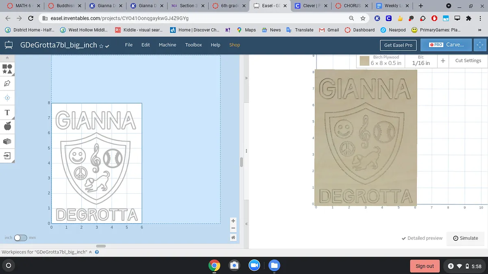This screenshot has width=488, height=274.
Task: Open the Extensions puzzle icon
Action: click(468, 18)
